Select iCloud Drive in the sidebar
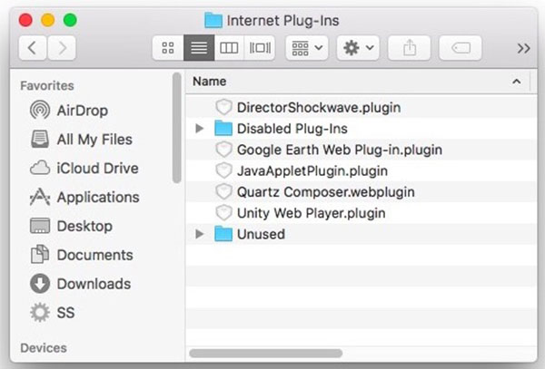 [97, 169]
